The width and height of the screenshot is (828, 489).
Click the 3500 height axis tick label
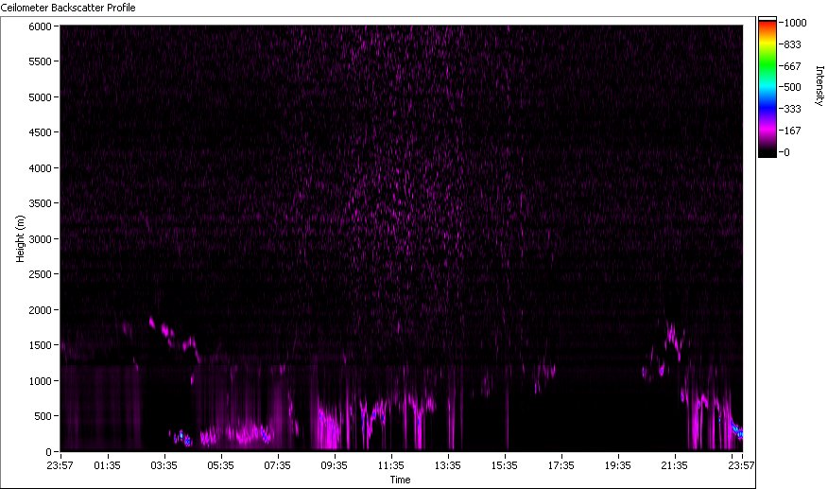[x=40, y=203]
